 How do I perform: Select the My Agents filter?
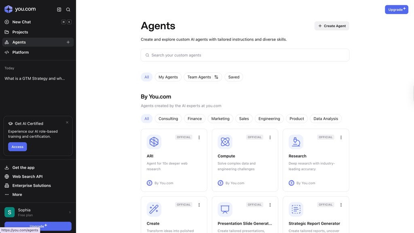168,77
